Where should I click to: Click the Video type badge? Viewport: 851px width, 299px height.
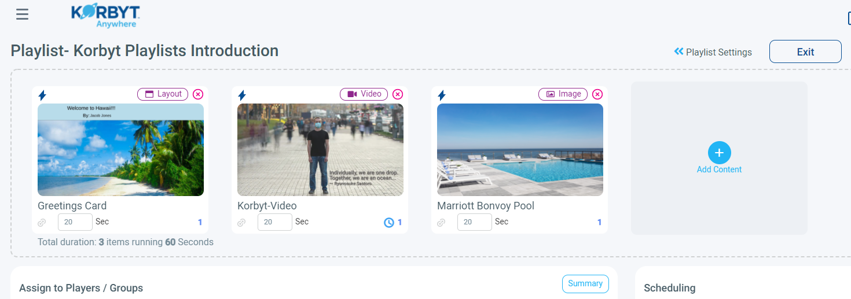364,94
